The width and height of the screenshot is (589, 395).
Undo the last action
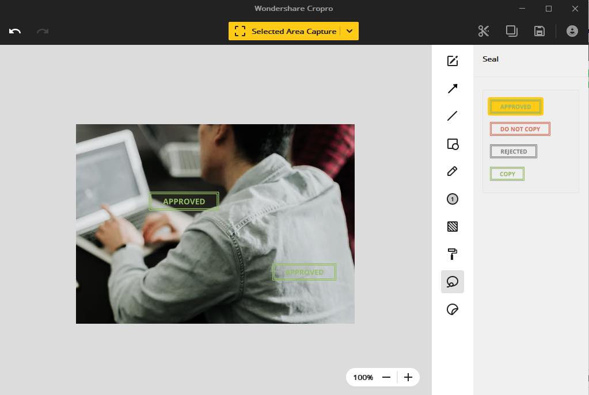point(15,31)
